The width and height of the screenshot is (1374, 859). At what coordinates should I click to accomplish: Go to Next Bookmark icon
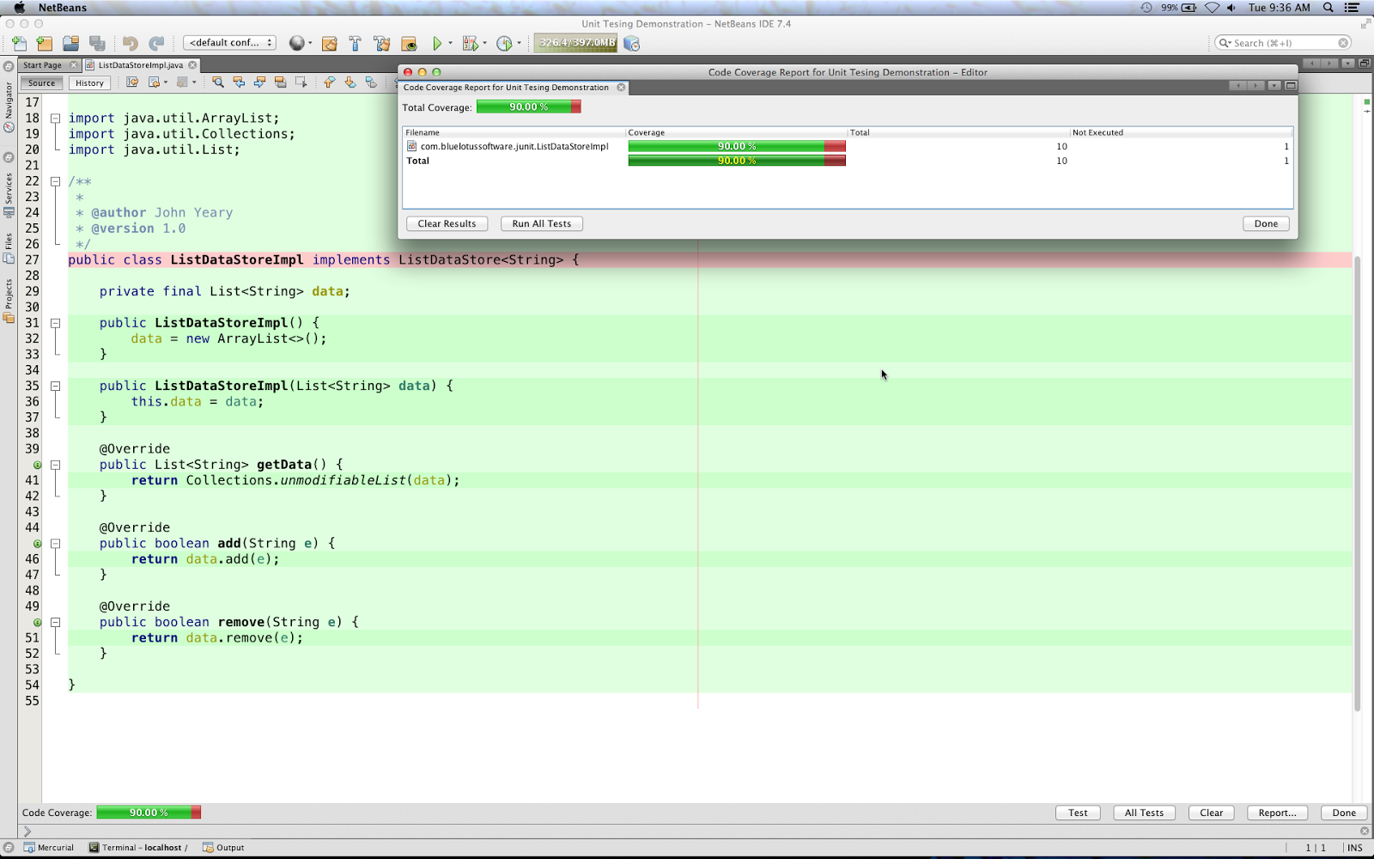[350, 82]
